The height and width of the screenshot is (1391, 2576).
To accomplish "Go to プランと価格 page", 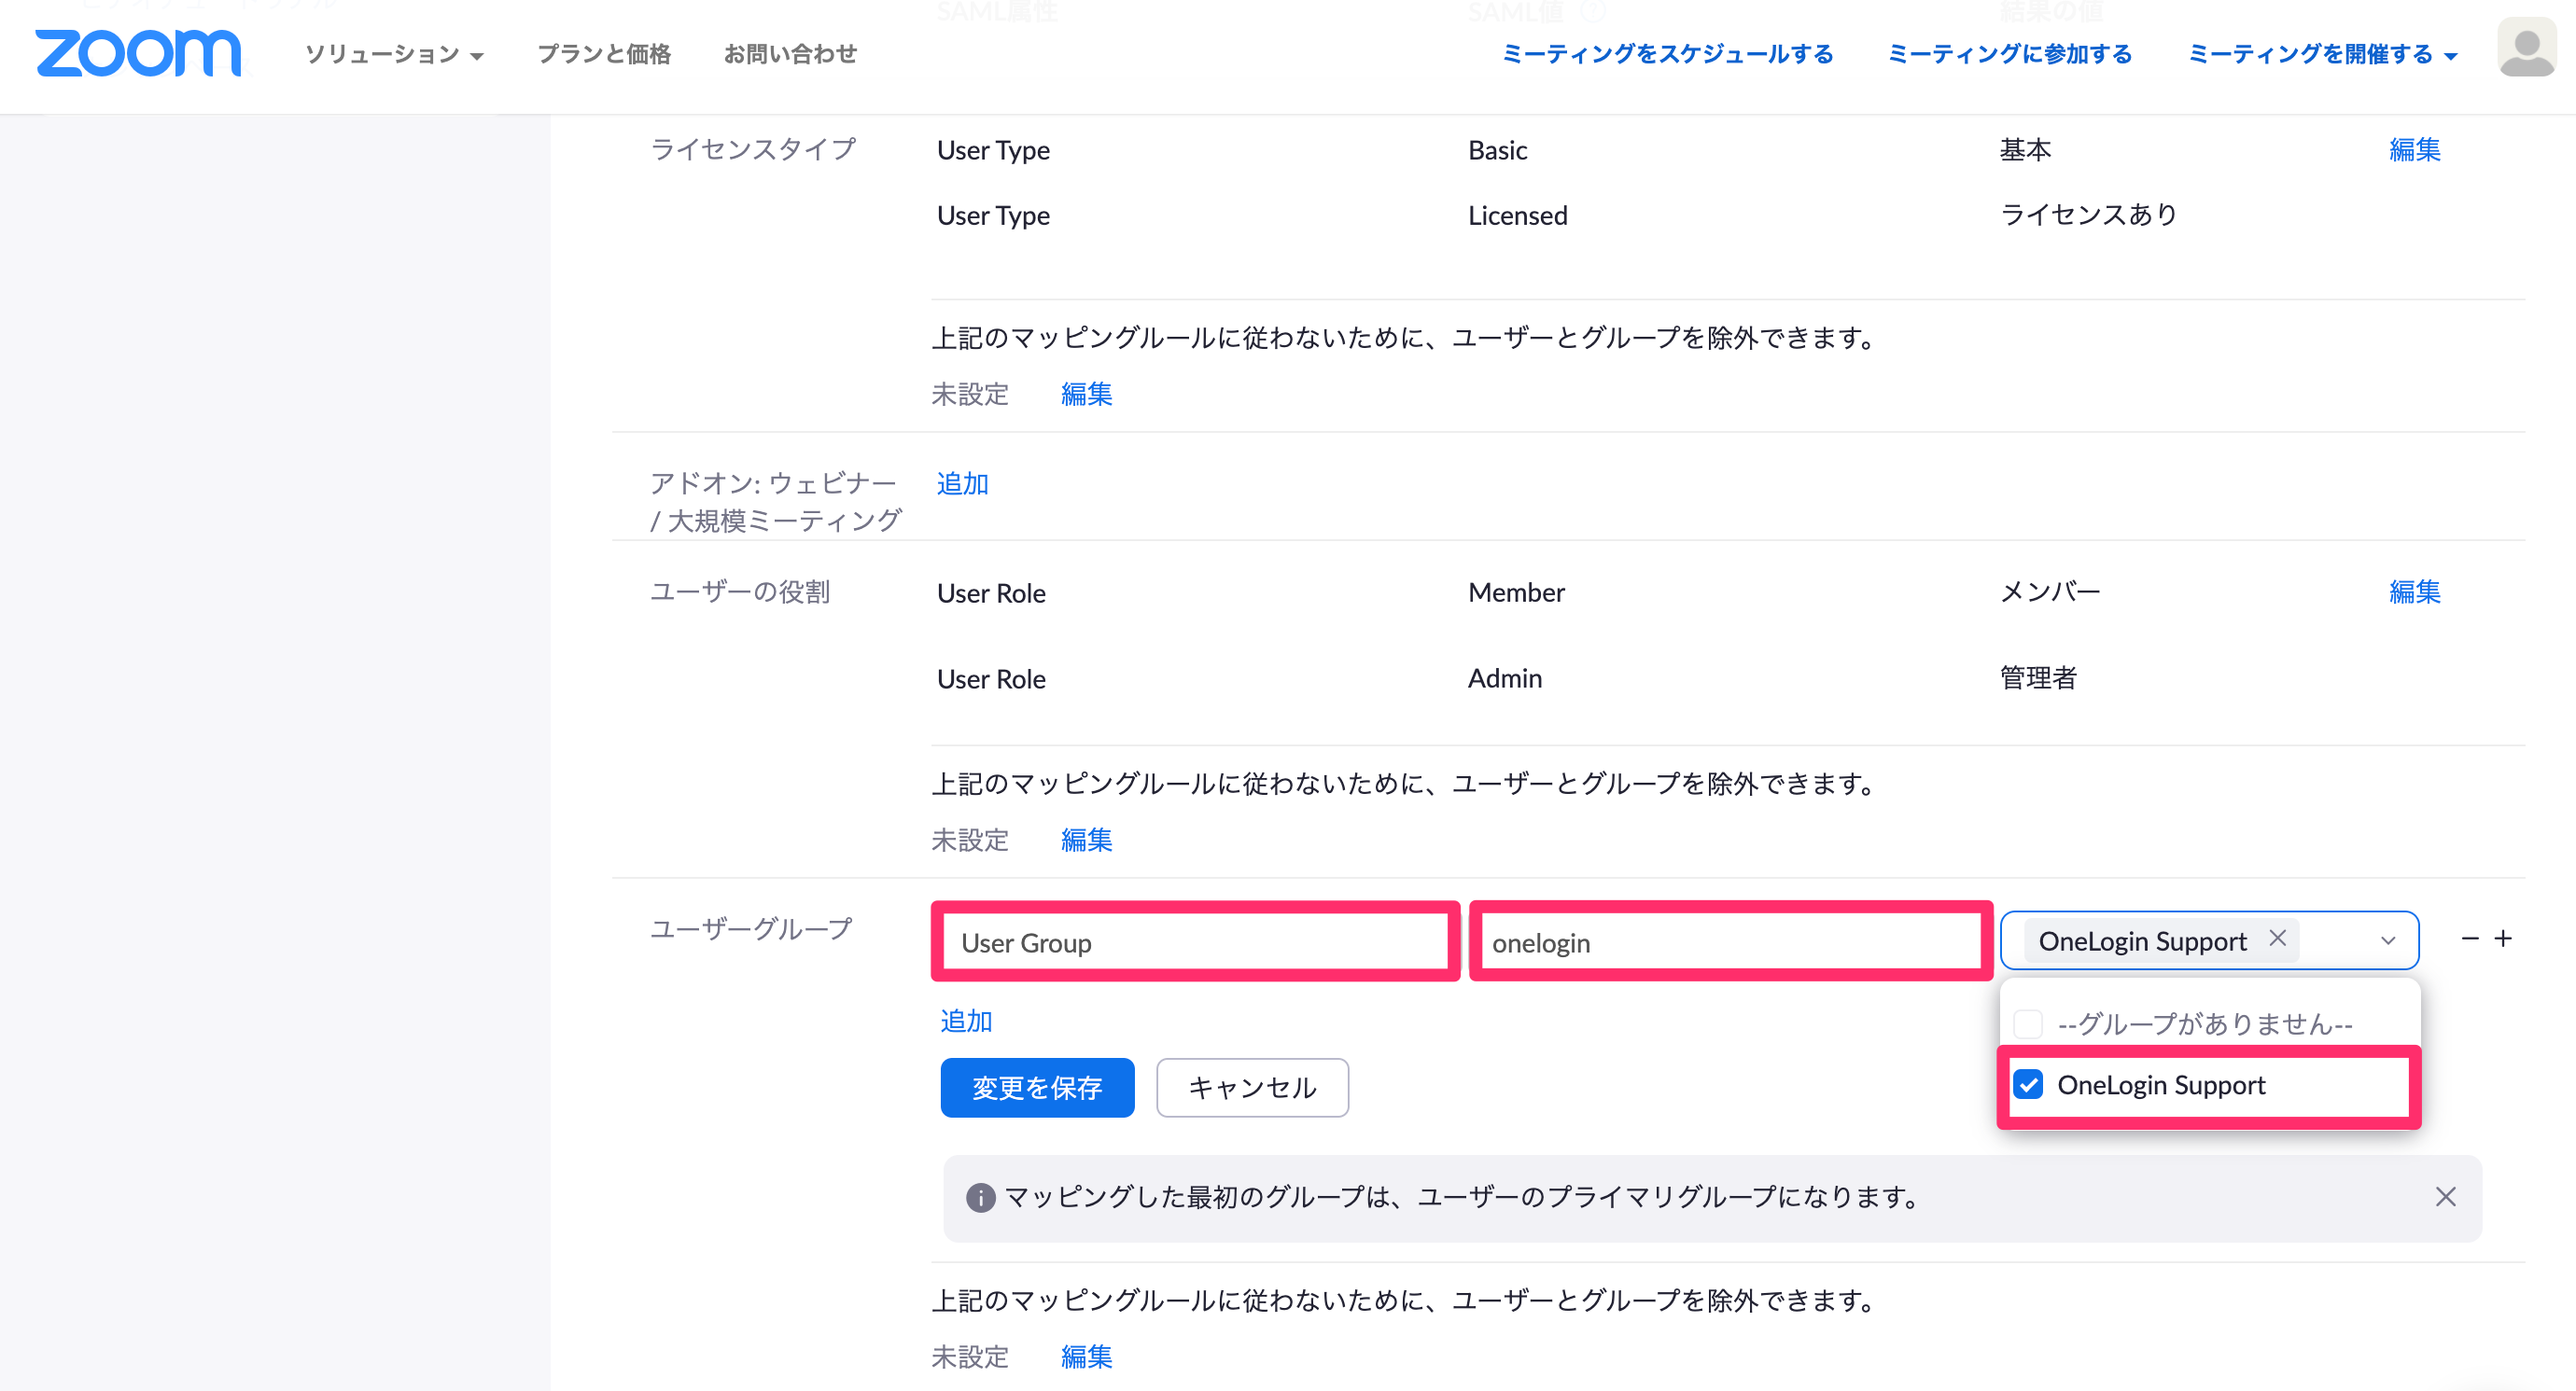I will [604, 54].
